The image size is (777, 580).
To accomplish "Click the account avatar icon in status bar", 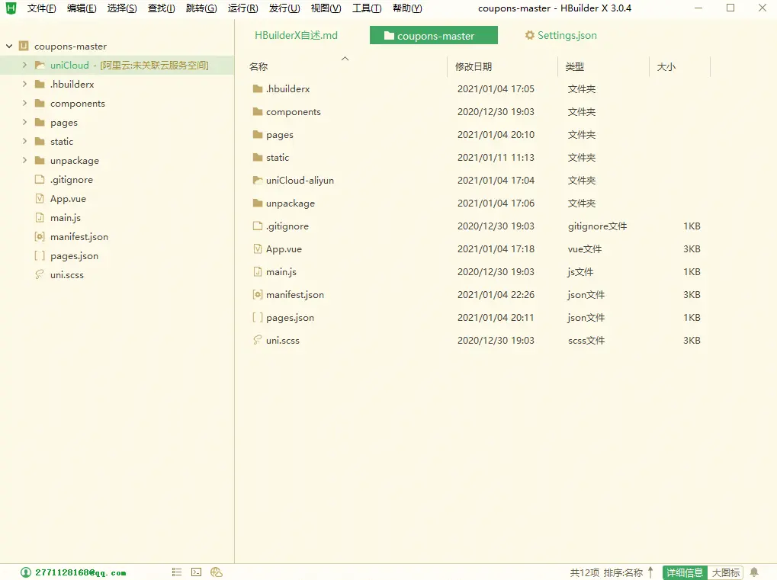I will [25, 572].
